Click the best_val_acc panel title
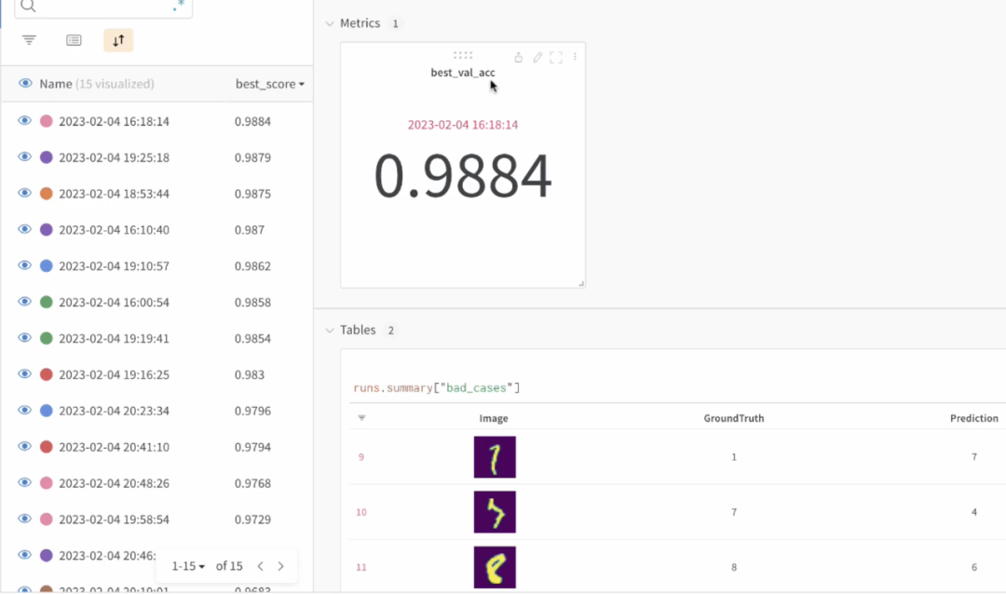 point(463,73)
